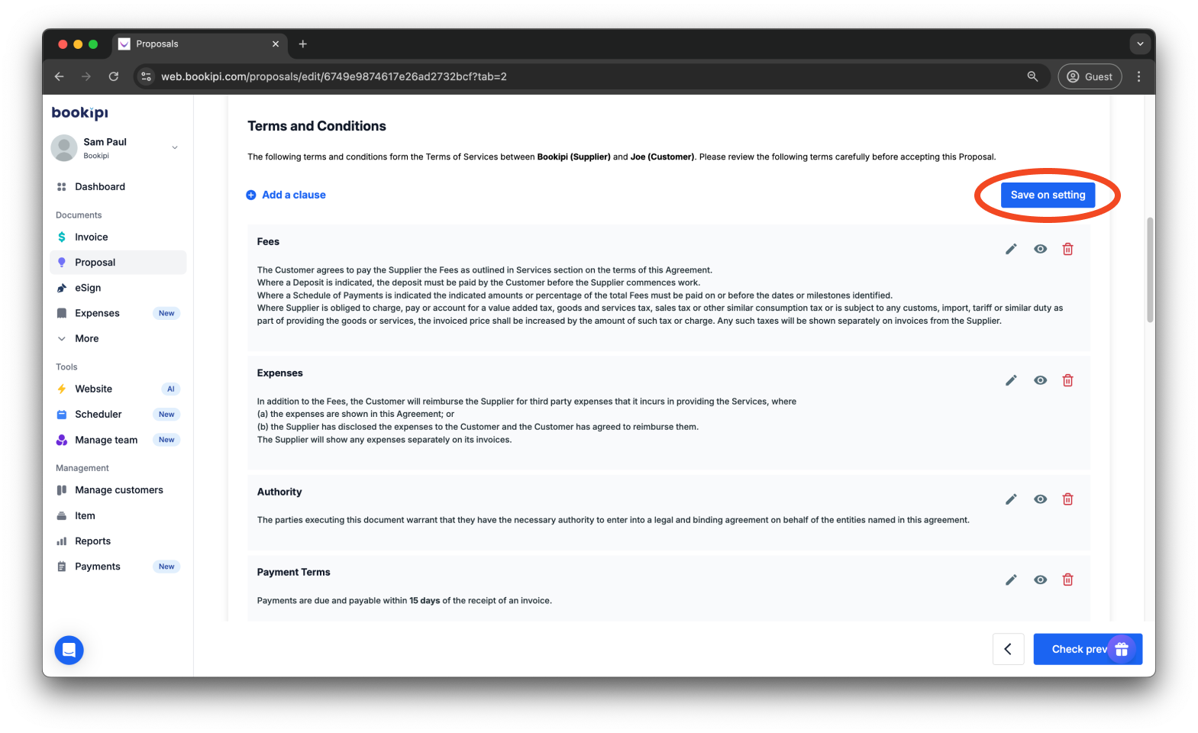Viewport: 1198px width, 733px height.
Task: Select Reports in the sidebar
Action: 92,541
